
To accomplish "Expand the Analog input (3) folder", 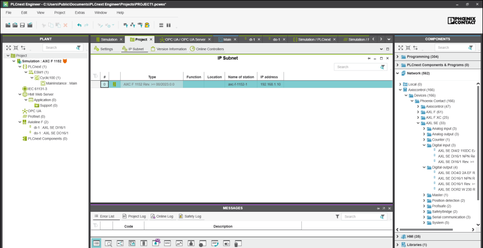I will click(x=424, y=129).
